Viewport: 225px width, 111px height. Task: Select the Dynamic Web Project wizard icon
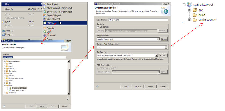[x=10, y=88]
